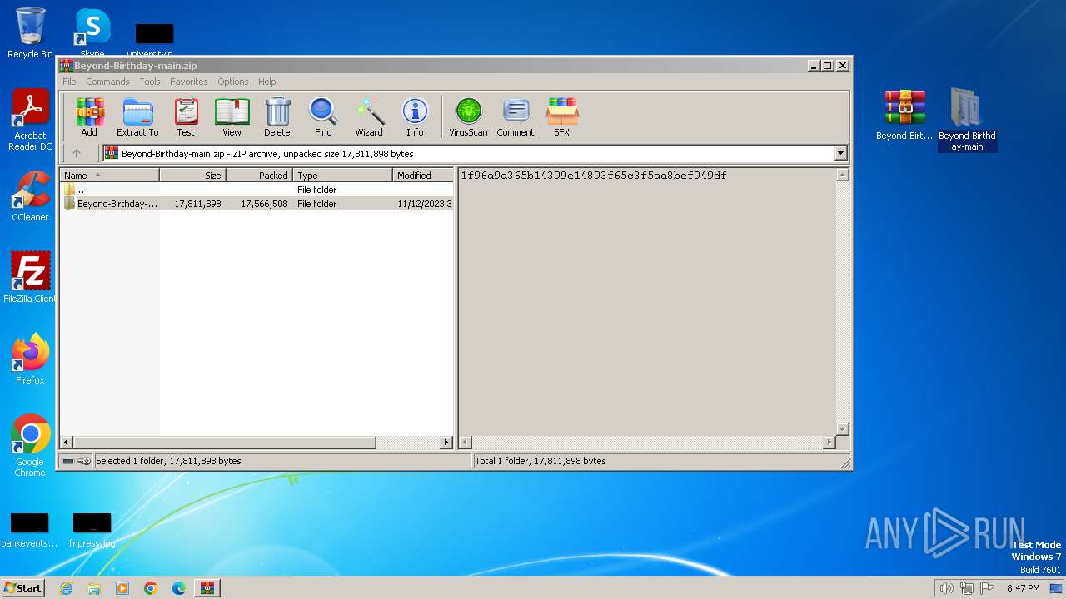The image size is (1066, 599).
Task: Click the Start button
Action: (22, 588)
